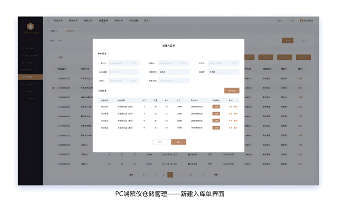Click the system logo in the sidebar

coord(30,26)
